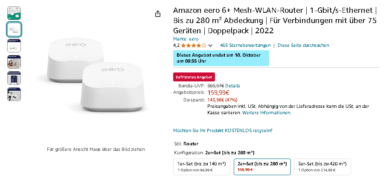Image resolution: width=386 pixels, height=179 pixels.
Task: Click the main eero router product image
Action: click(96, 75)
